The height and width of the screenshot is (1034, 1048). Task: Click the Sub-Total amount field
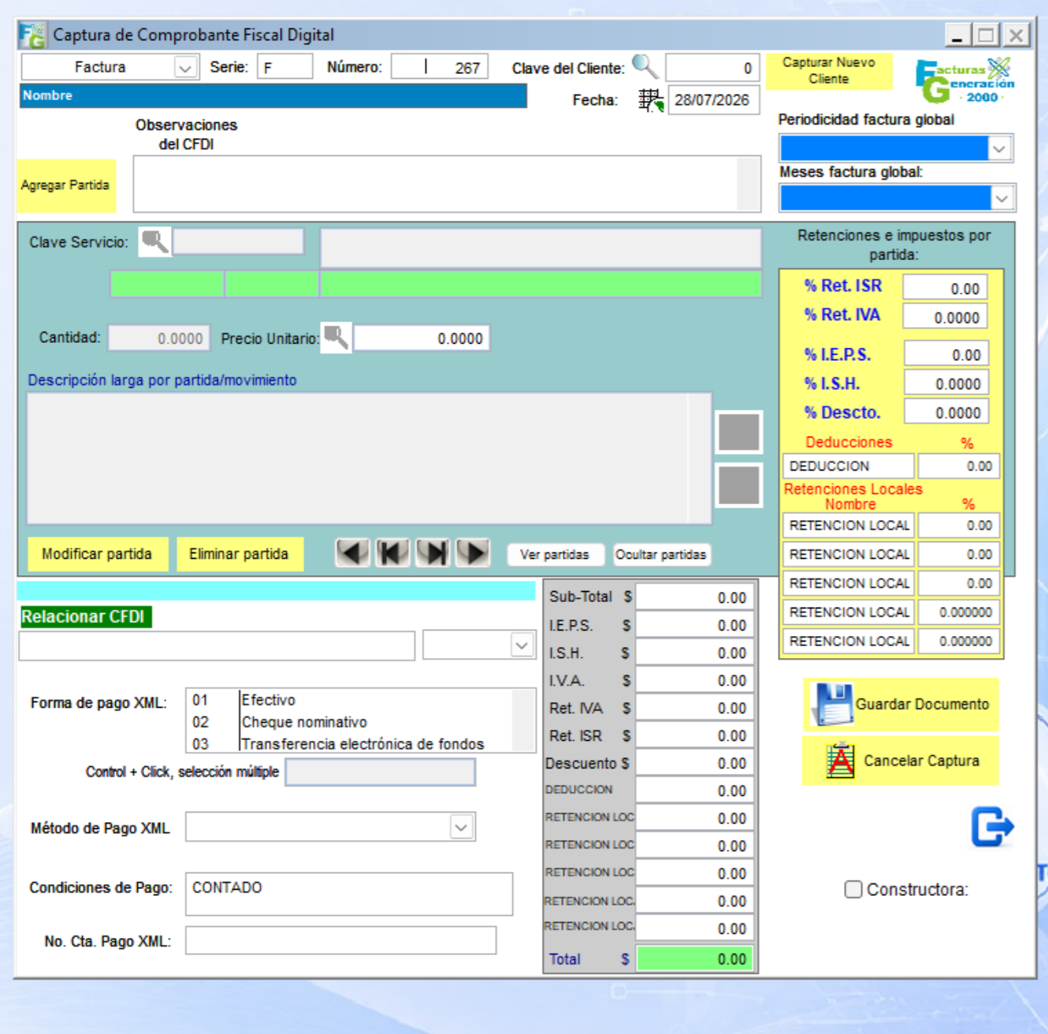click(695, 597)
